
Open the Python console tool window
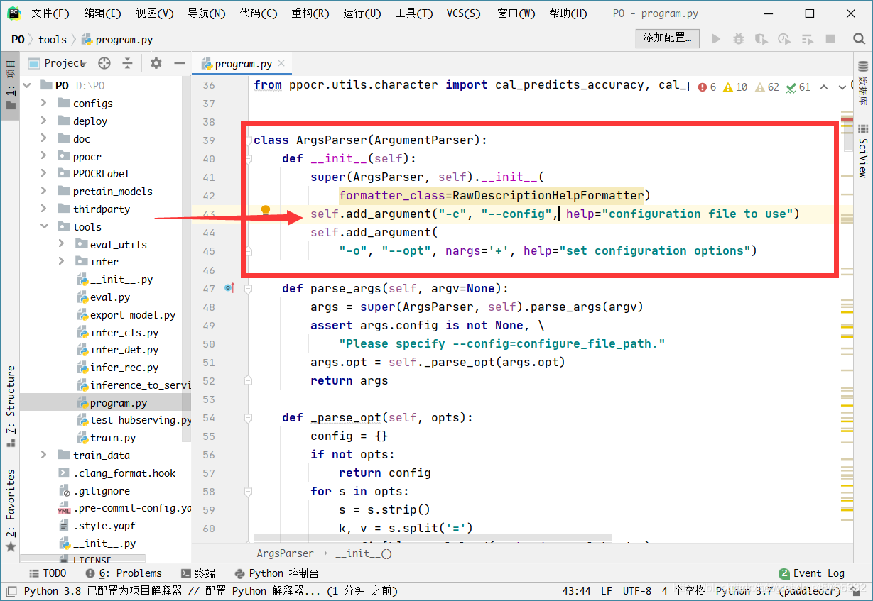(x=276, y=573)
